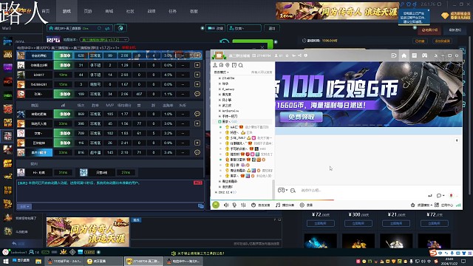
Task: Click the red gift icon near chat input
Action: point(451,195)
